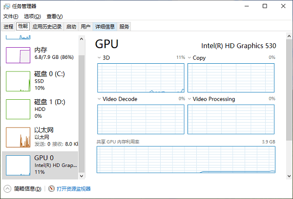The width and height of the screenshot is (293, 199).
Task: Expand the 3D graph dropdown
Action: tap(100, 58)
